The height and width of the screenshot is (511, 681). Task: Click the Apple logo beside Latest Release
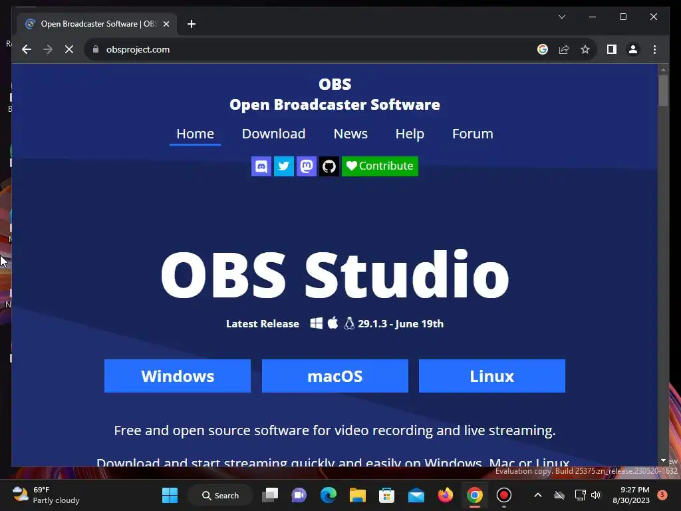333,323
